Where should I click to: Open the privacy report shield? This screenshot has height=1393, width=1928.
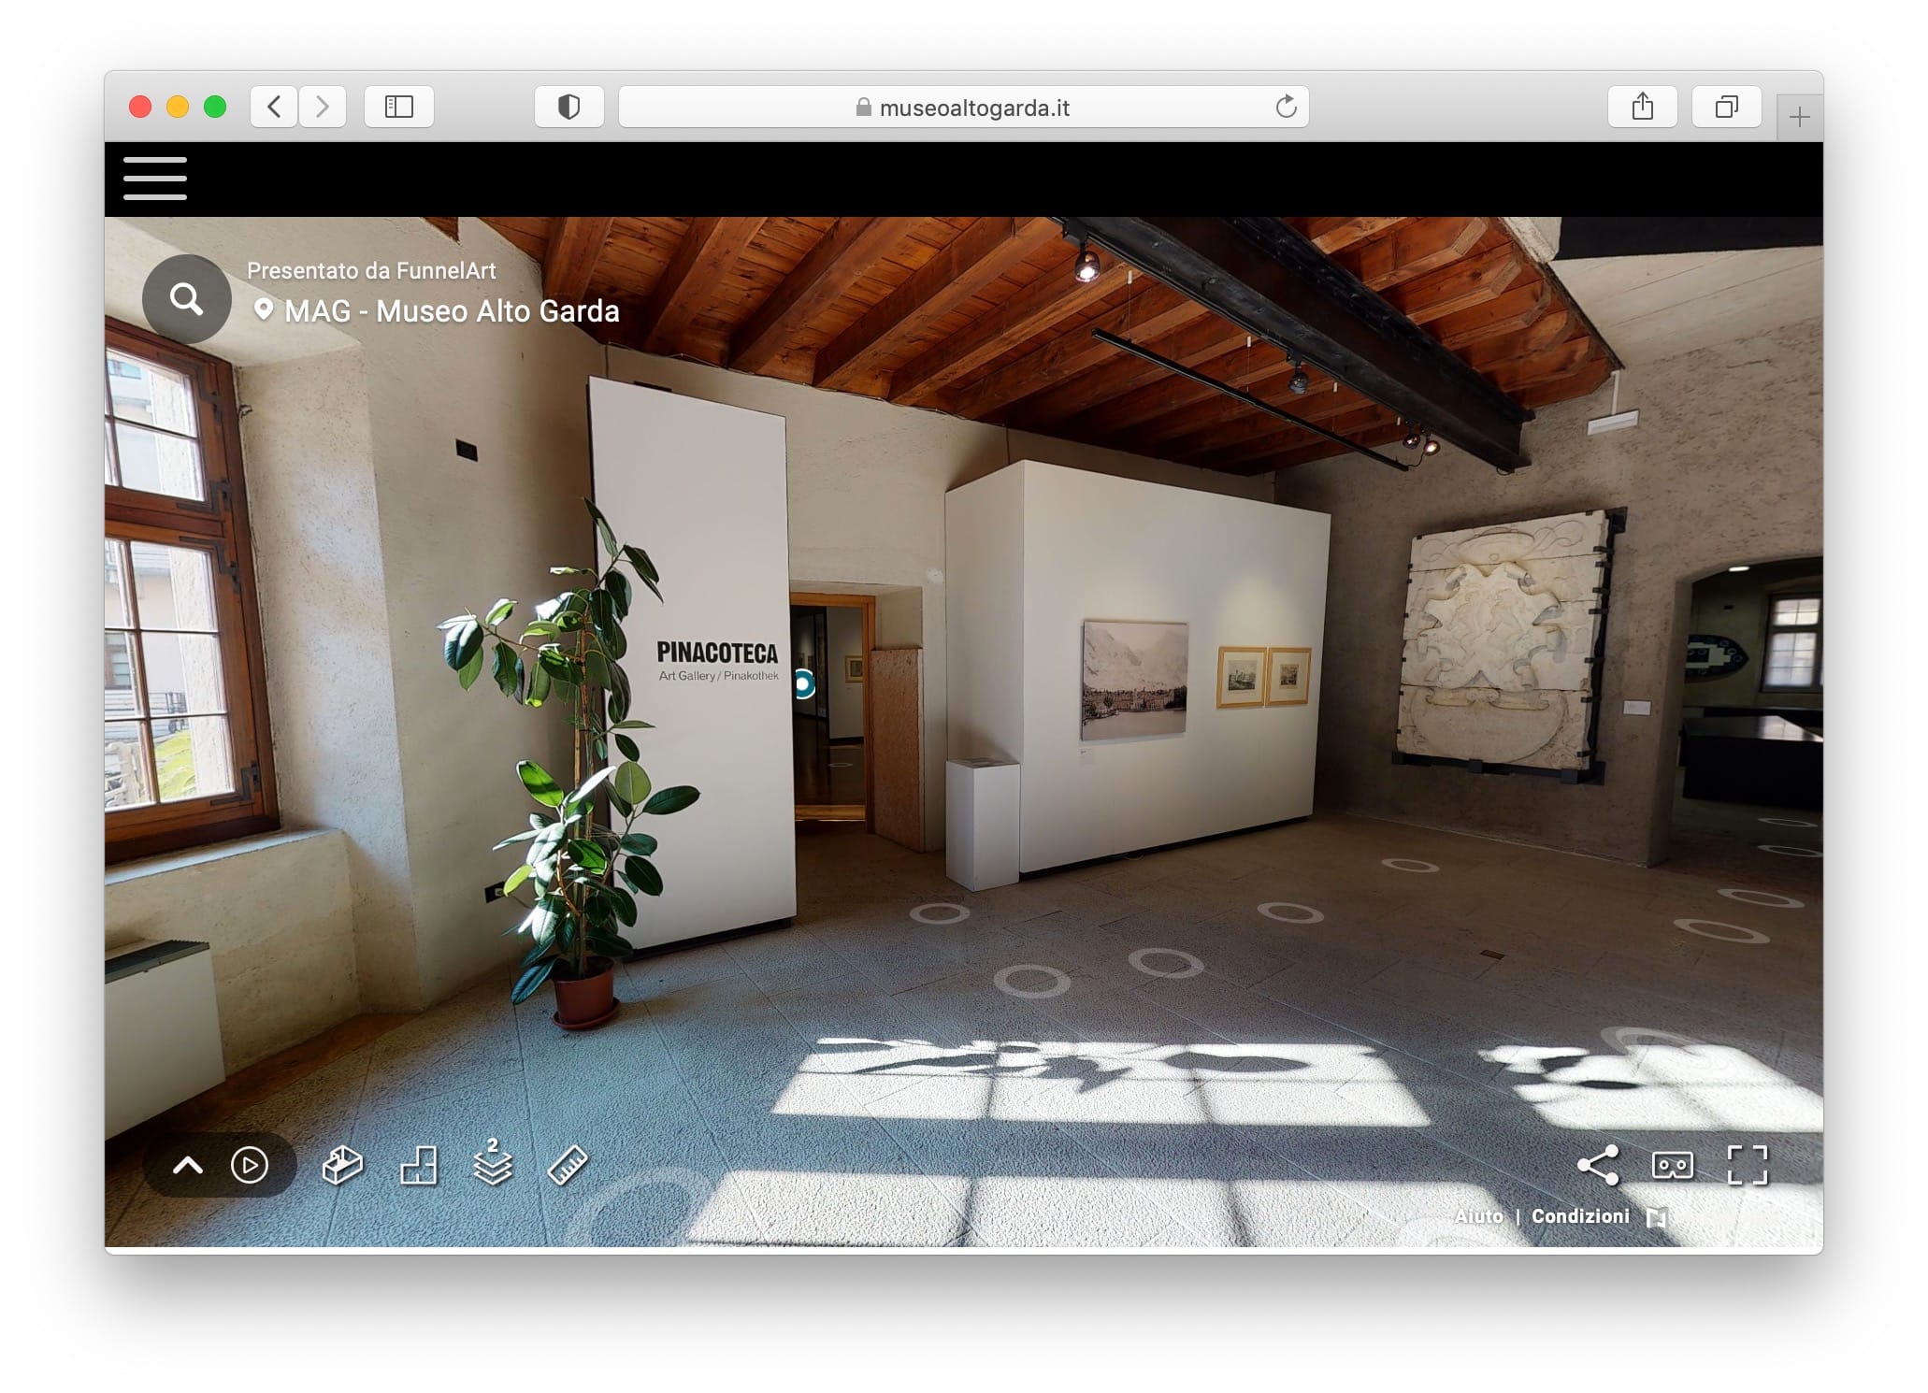568,107
